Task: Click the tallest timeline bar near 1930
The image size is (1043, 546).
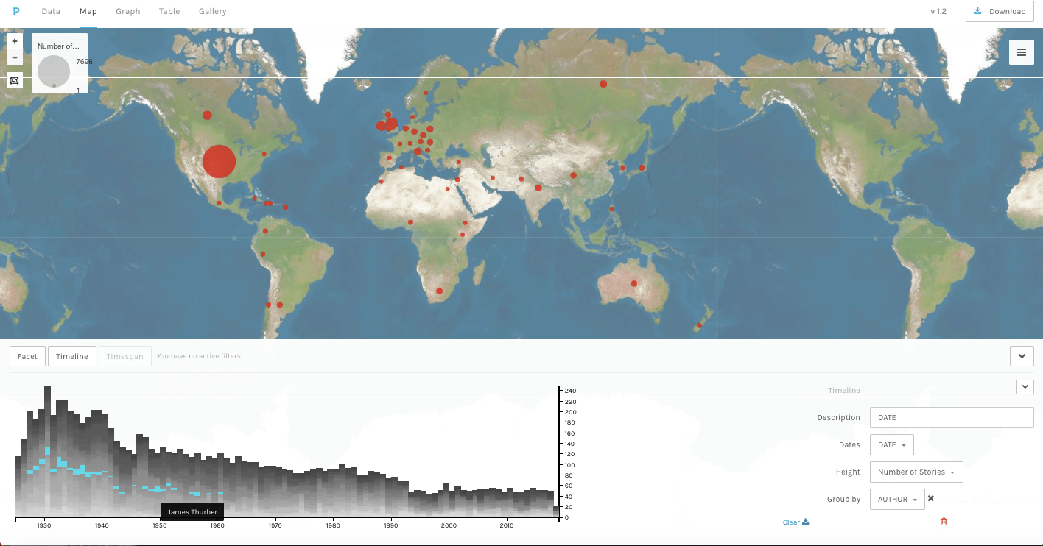Action: coord(47,450)
